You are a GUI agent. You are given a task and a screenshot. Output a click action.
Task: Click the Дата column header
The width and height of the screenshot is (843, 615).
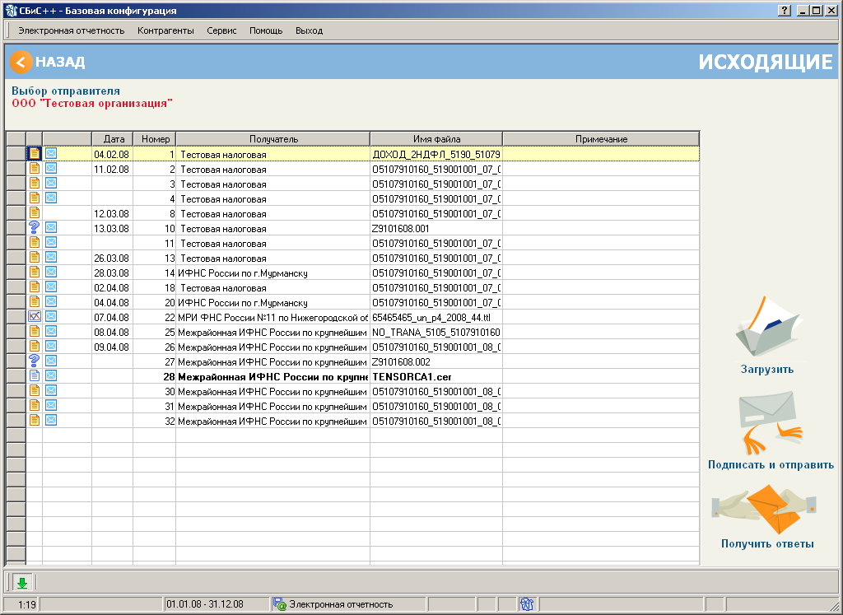tap(114, 138)
